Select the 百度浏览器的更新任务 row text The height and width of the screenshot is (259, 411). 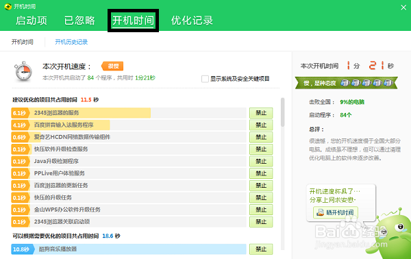(x=61, y=185)
